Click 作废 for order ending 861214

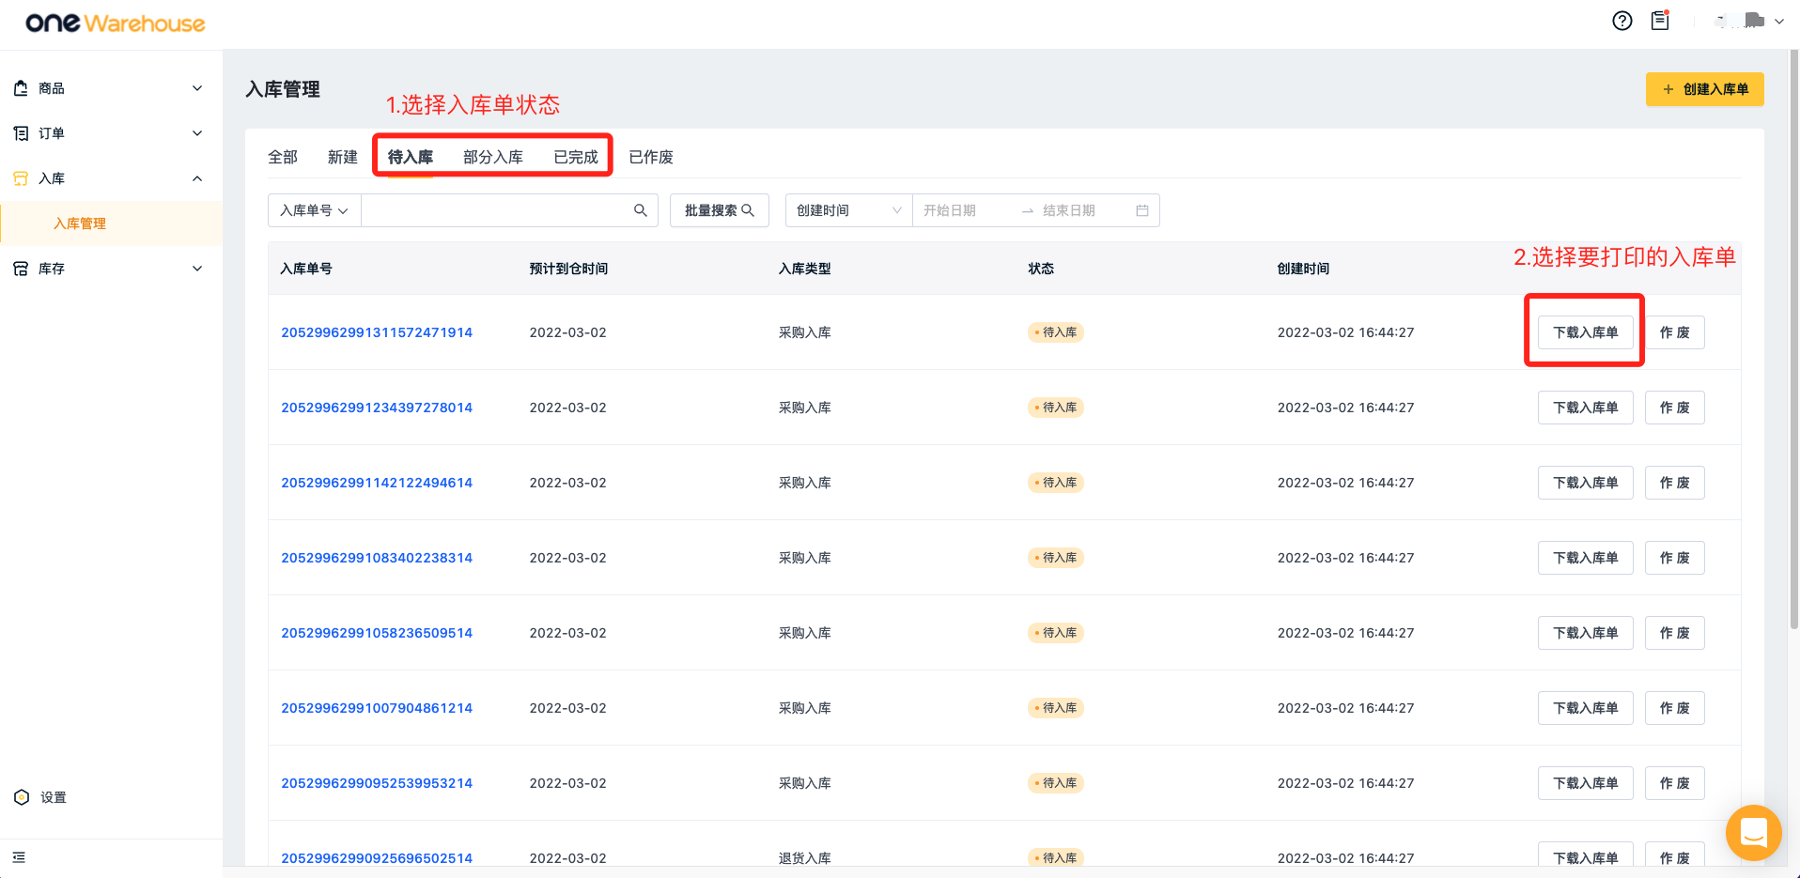pyautogui.click(x=1674, y=708)
